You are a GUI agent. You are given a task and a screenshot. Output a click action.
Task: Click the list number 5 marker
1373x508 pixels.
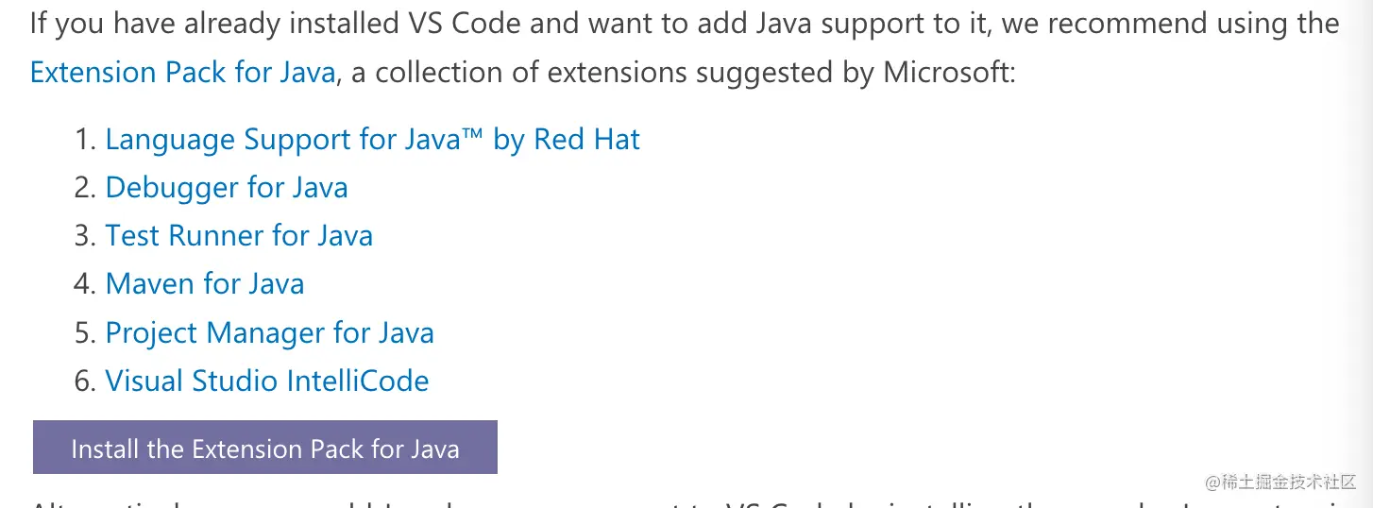tap(86, 333)
